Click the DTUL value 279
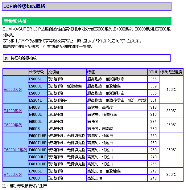The height and width of the screenshot is (190, 186). coord(153,129)
